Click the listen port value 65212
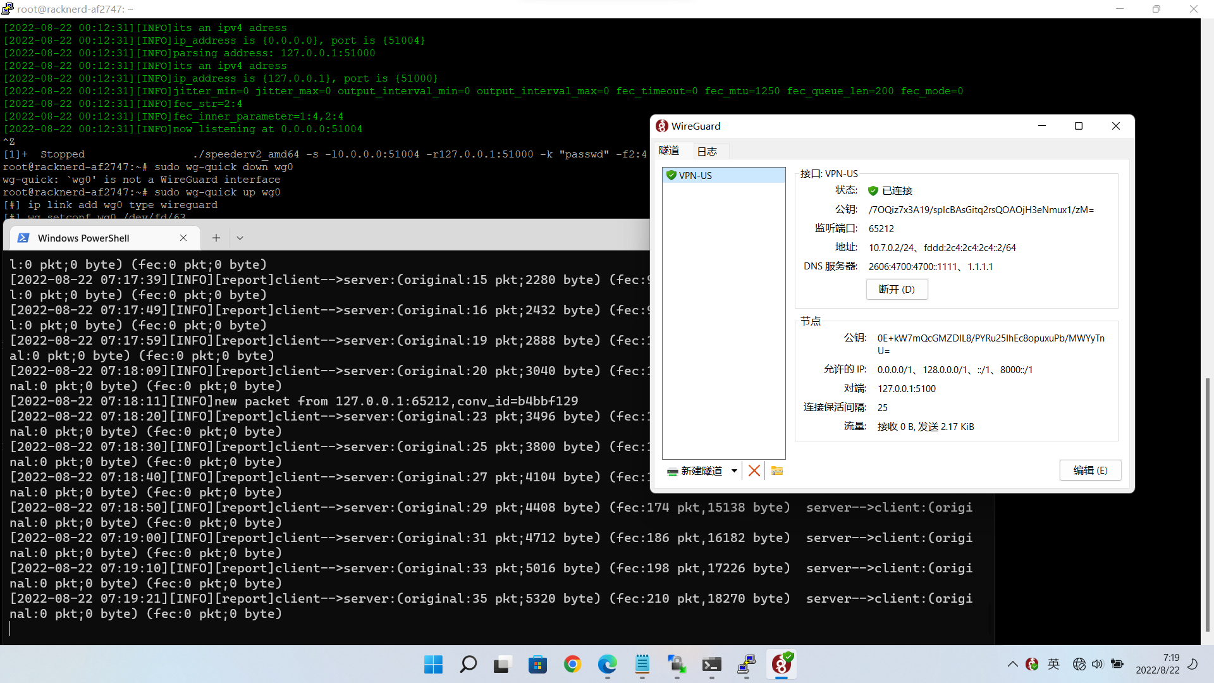This screenshot has width=1214, height=683. tap(881, 229)
